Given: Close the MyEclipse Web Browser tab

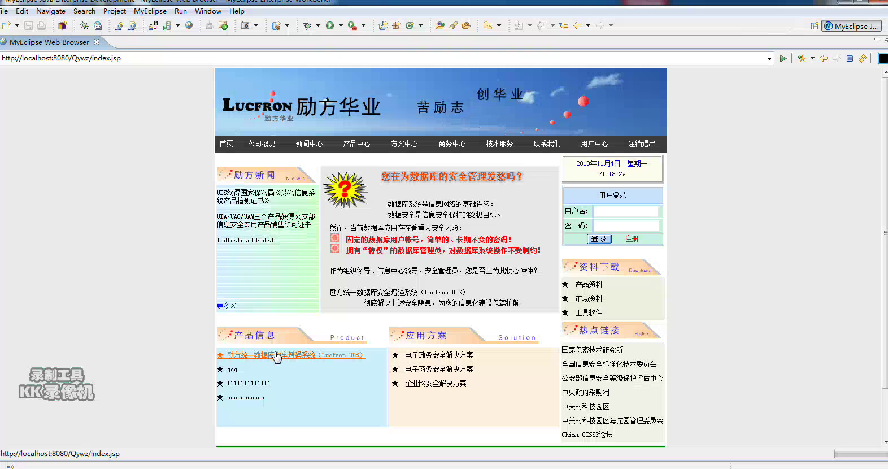Looking at the screenshot, I should point(97,42).
